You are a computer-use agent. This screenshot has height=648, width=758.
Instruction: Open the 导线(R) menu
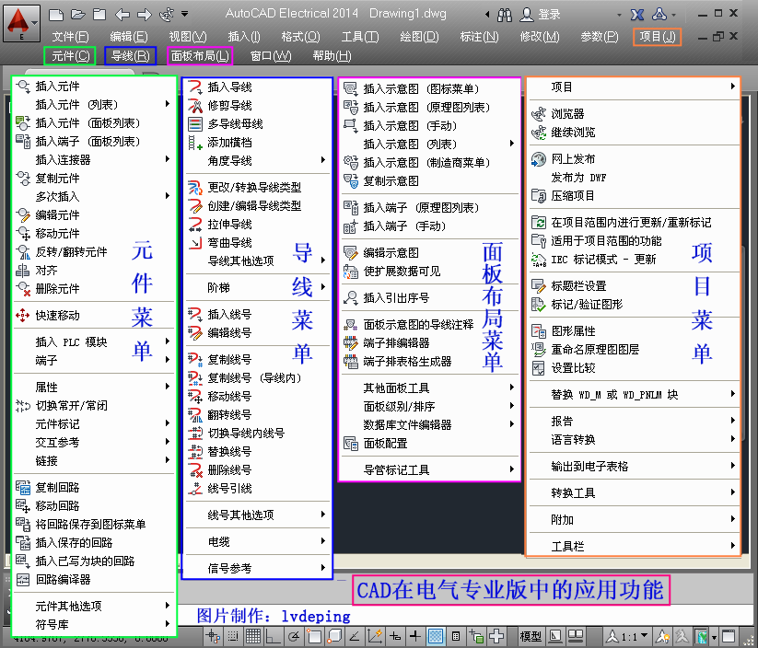tap(130, 56)
